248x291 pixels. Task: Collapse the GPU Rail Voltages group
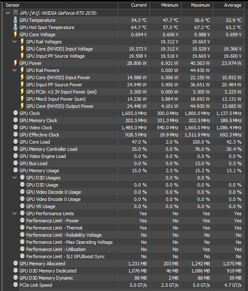tap(14, 42)
